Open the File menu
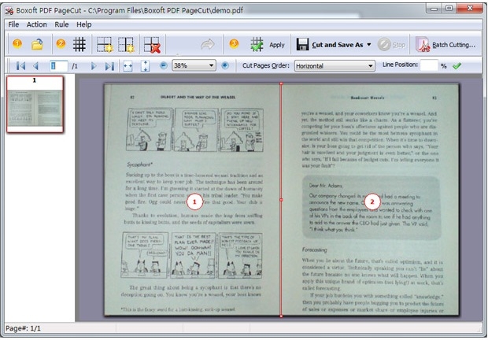This screenshot has width=488, height=340. (x=13, y=24)
